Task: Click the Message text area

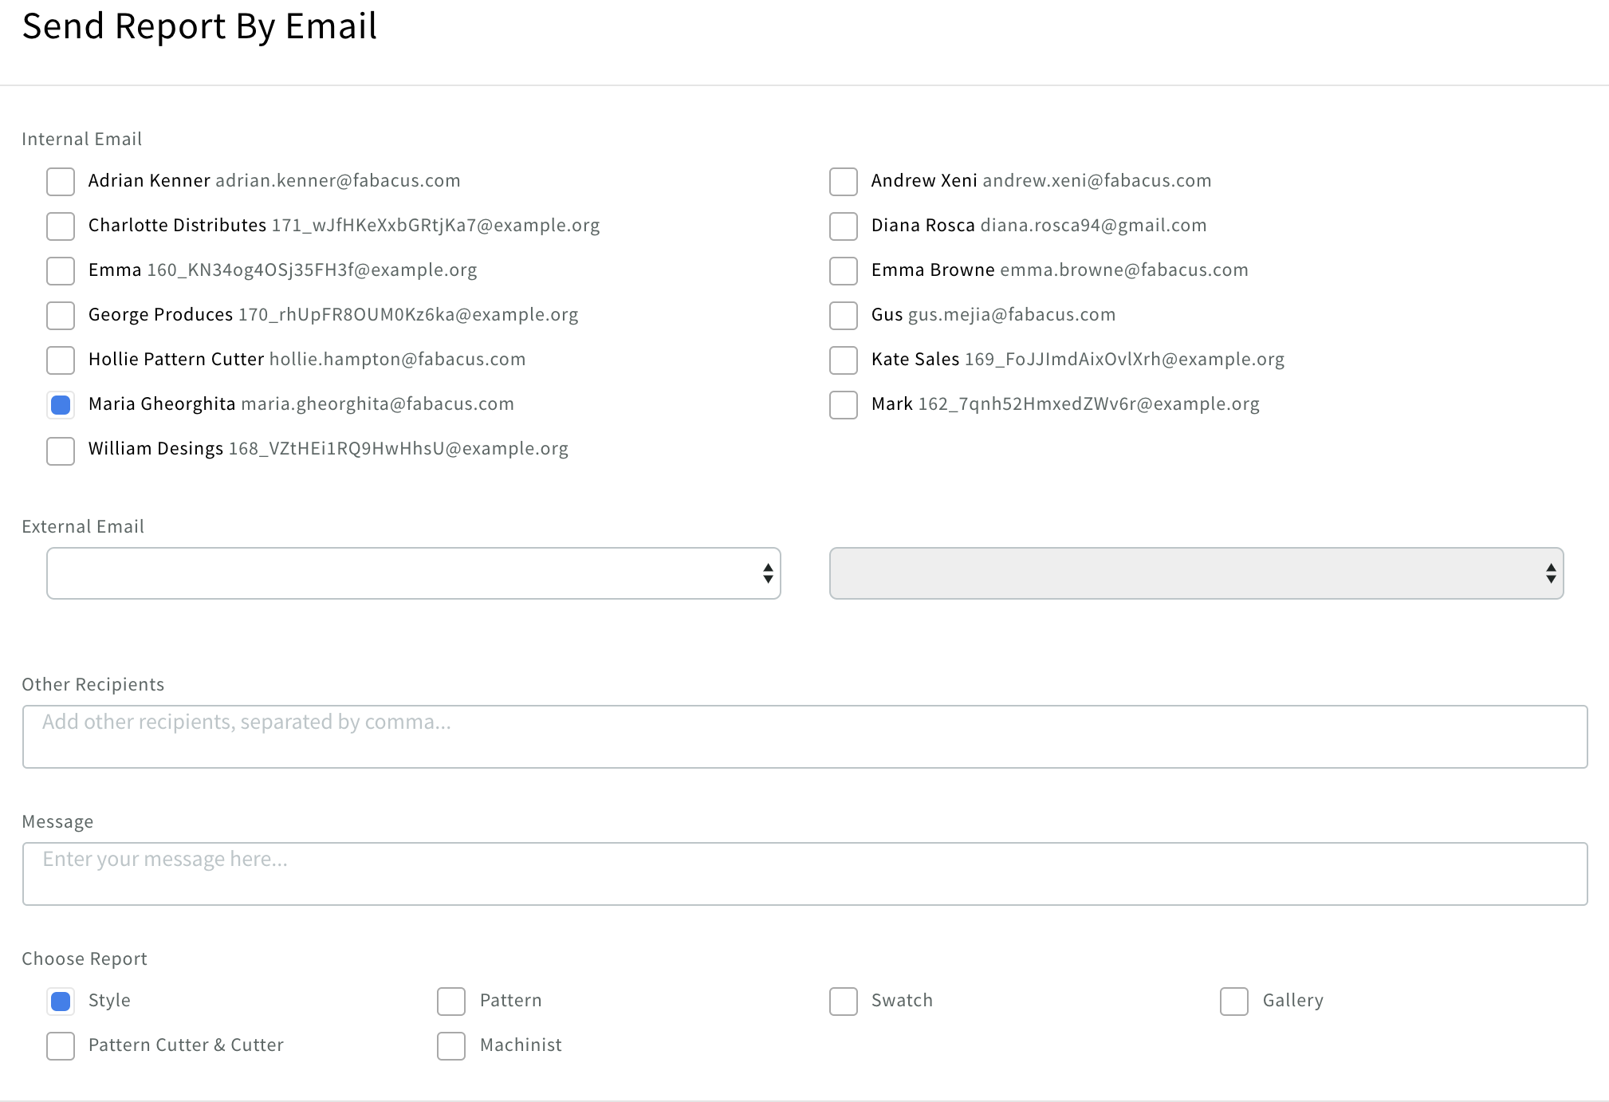Action: [804, 873]
